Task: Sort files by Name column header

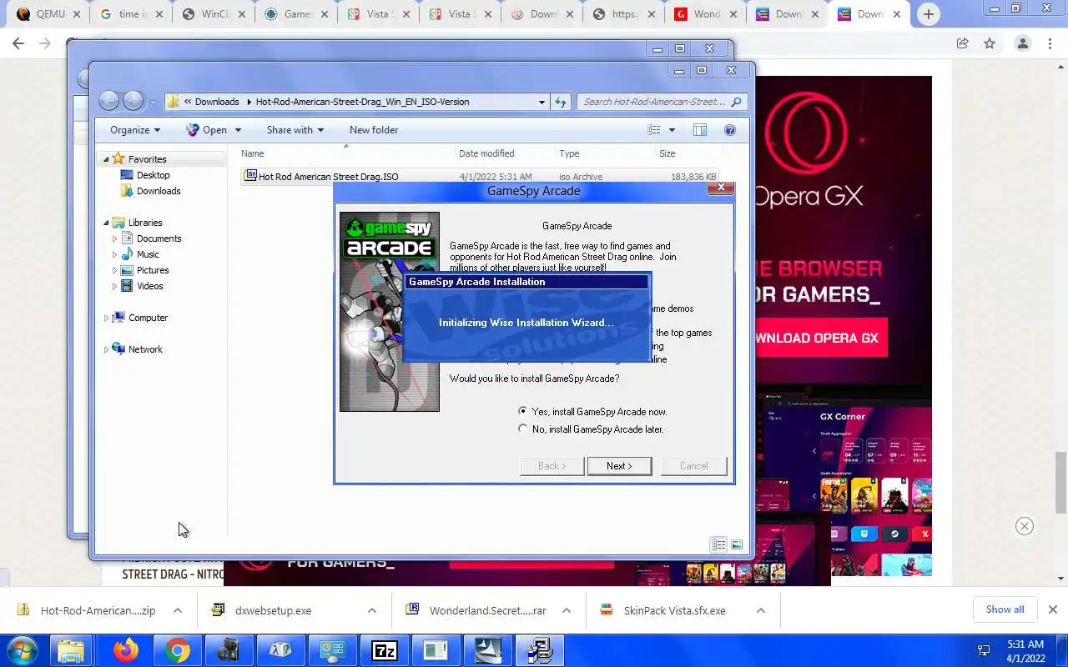Action: (253, 153)
